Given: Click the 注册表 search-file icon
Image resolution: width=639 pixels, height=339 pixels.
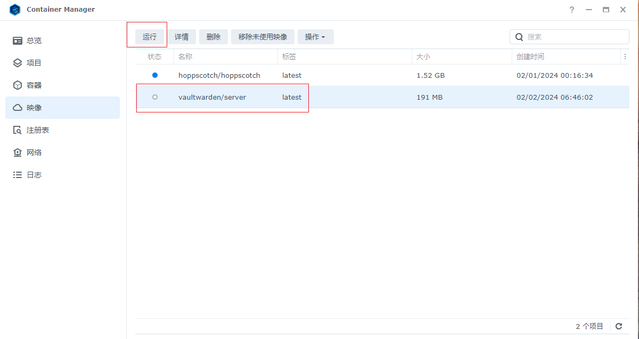Looking at the screenshot, I should (x=18, y=130).
